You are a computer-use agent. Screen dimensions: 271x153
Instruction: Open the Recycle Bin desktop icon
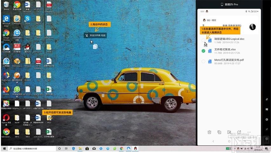6,4
